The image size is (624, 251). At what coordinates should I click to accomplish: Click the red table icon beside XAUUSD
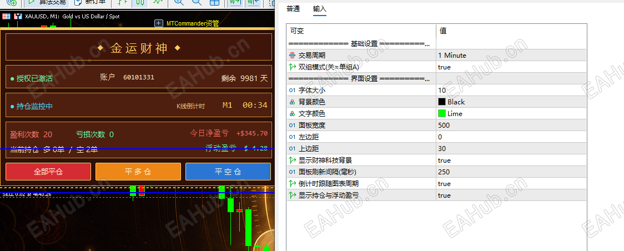[x=6, y=16]
